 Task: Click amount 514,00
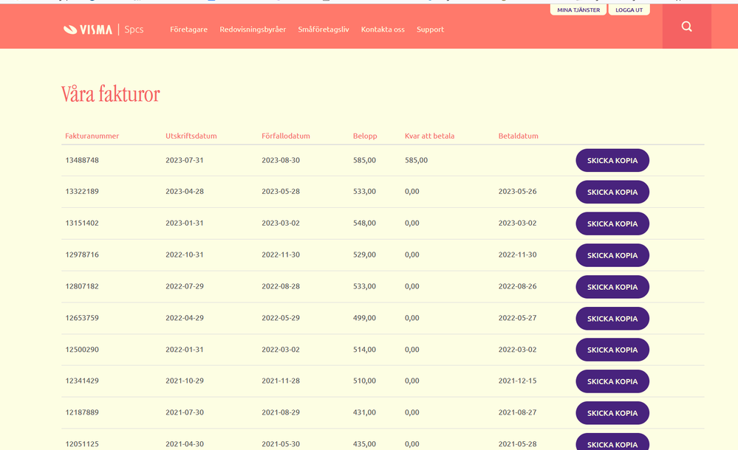pos(364,350)
